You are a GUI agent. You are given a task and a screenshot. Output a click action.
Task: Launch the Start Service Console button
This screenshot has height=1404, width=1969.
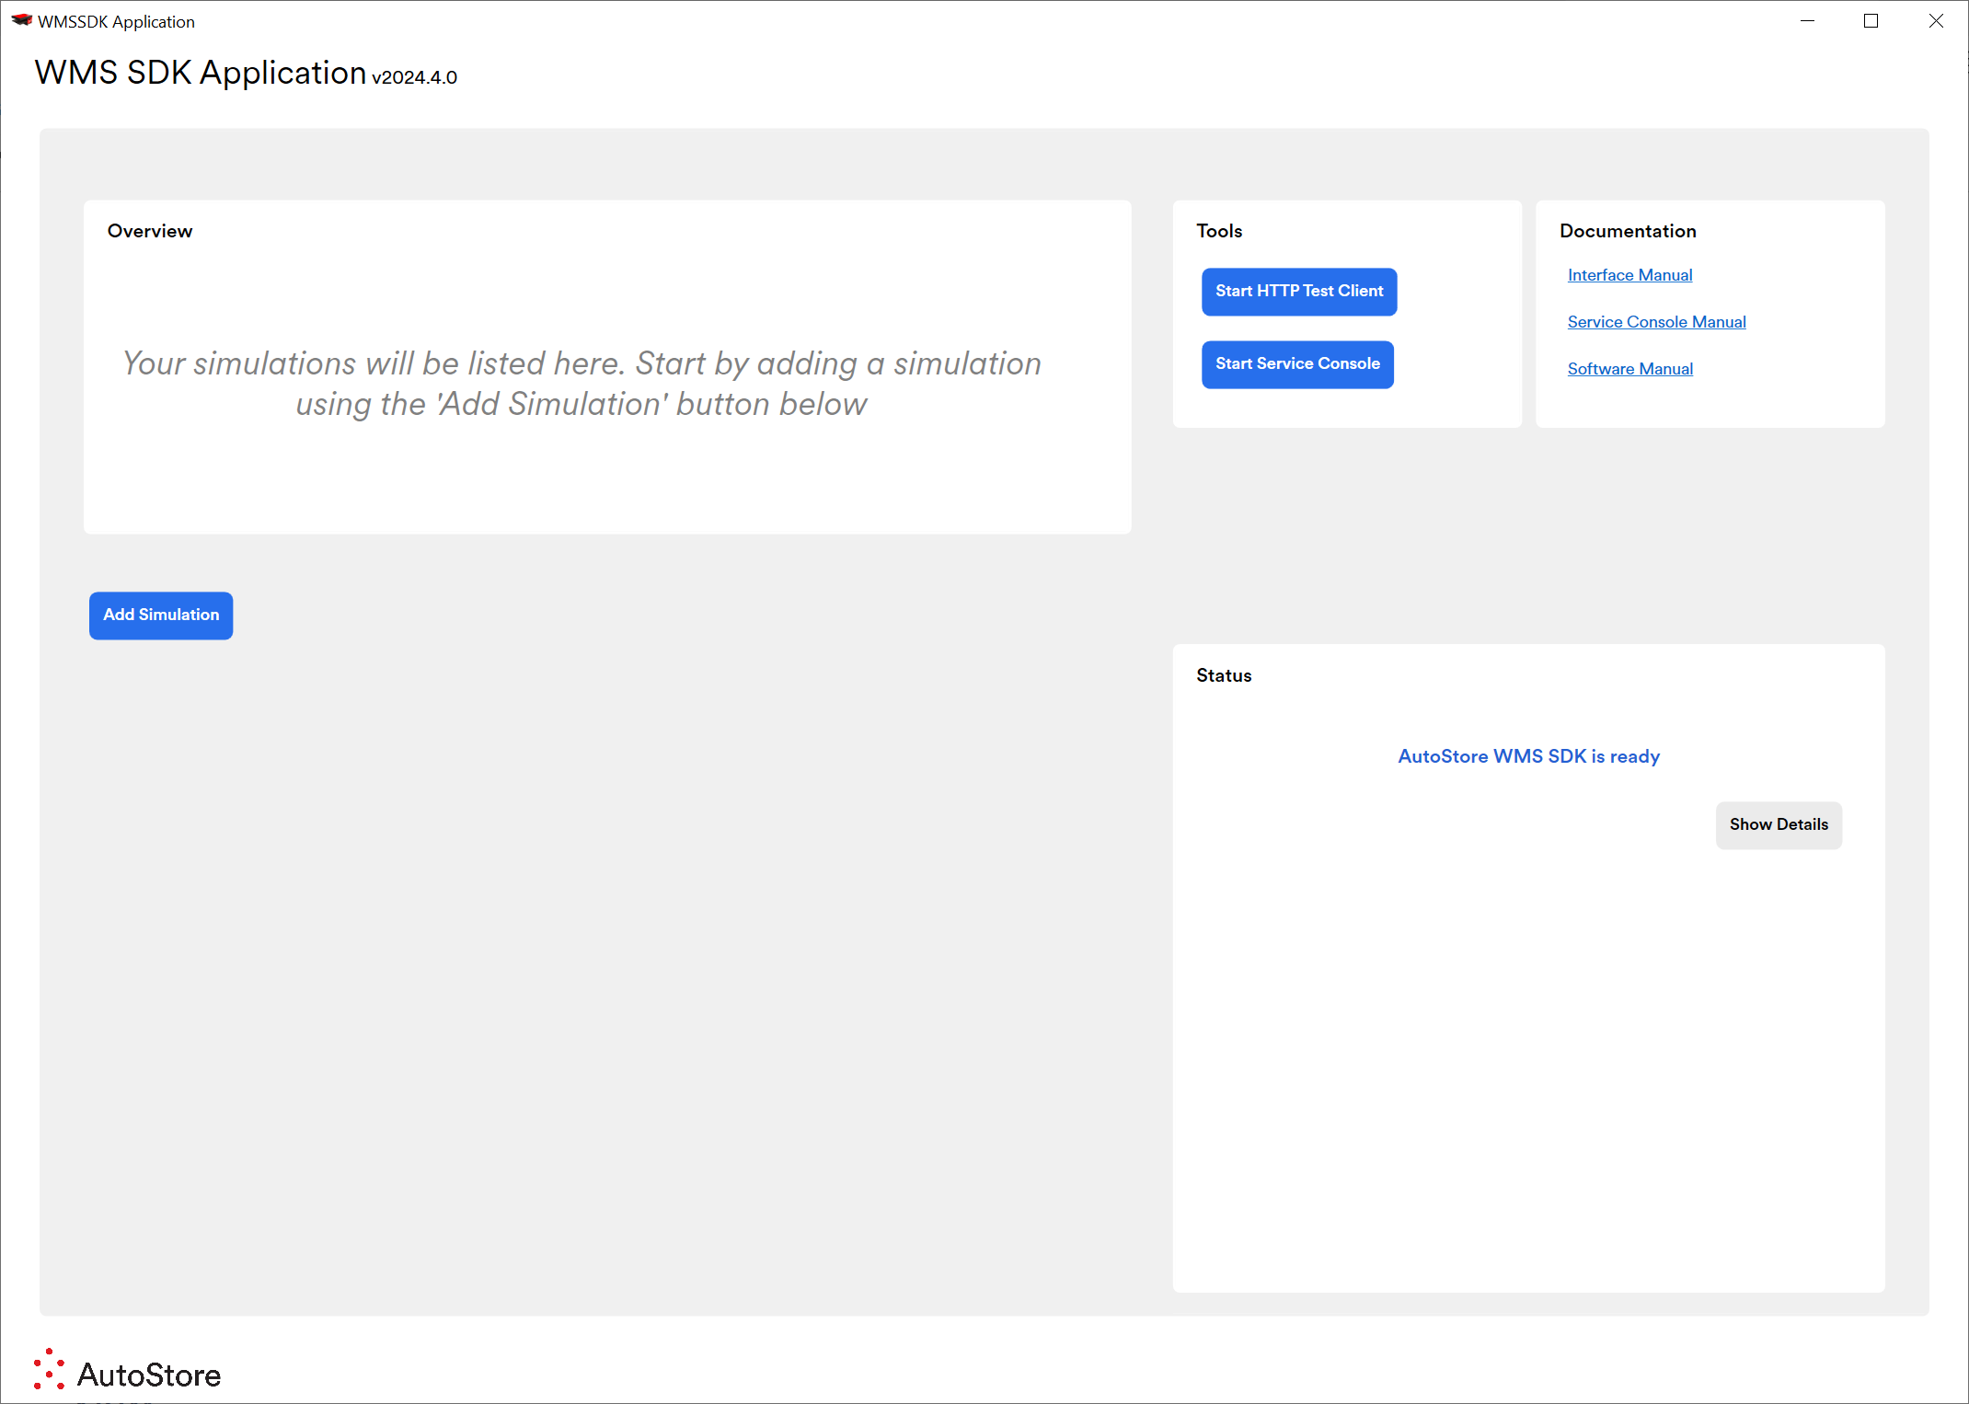point(1297,364)
